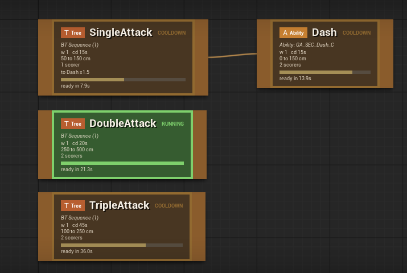Click the right output pin of SingleAttack

[202, 57]
